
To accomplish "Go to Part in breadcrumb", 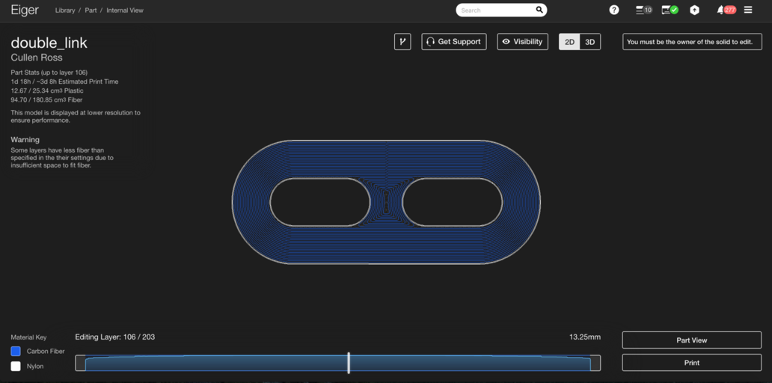I will pos(91,10).
